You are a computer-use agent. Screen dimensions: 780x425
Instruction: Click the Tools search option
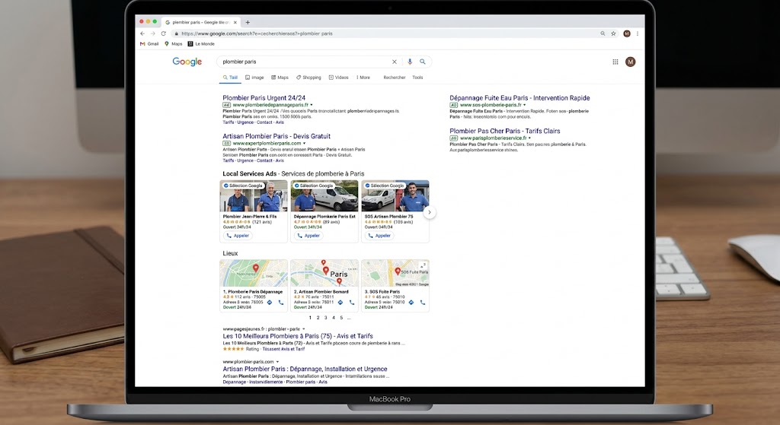[417, 78]
